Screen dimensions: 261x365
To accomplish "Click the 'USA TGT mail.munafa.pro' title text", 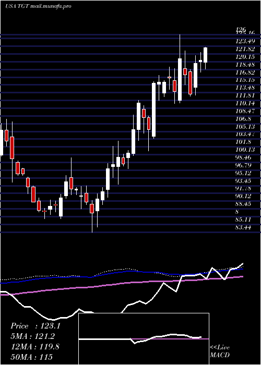I will 38,6.
